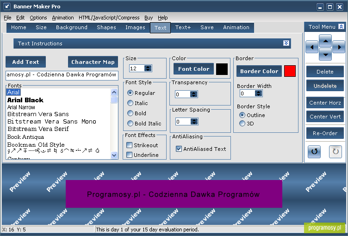The image size is (348, 236).
Task: Click the redo rotation arrow icon
Action: pos(336,152)
